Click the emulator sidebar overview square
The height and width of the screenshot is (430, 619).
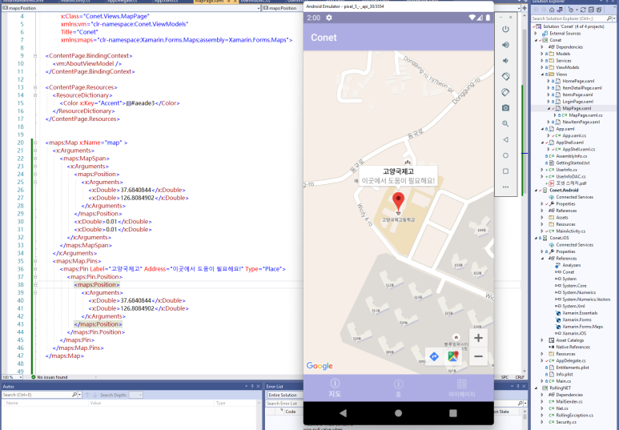tap(505, 171)
